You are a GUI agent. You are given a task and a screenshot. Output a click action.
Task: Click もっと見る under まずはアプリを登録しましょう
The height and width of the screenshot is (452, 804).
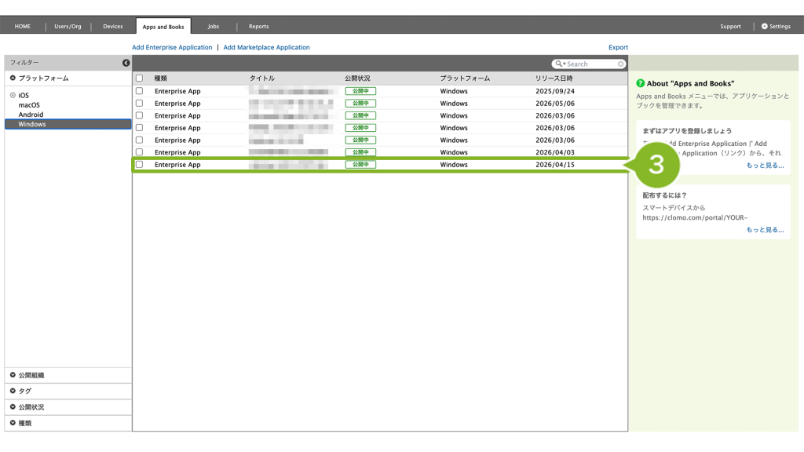[765, 166]
